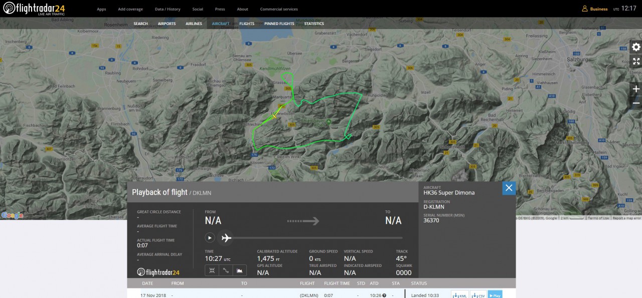Screen dimensions: 642x298
Task: Click squawk value 0000
Action: [404, 273]
